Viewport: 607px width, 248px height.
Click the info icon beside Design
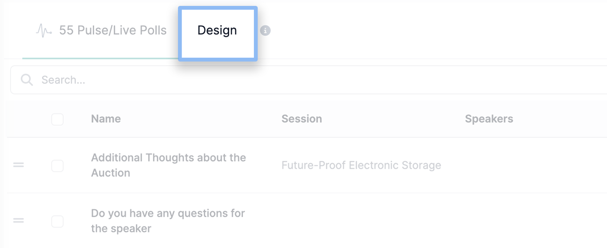pyautogui.click(x=265, y=31)
